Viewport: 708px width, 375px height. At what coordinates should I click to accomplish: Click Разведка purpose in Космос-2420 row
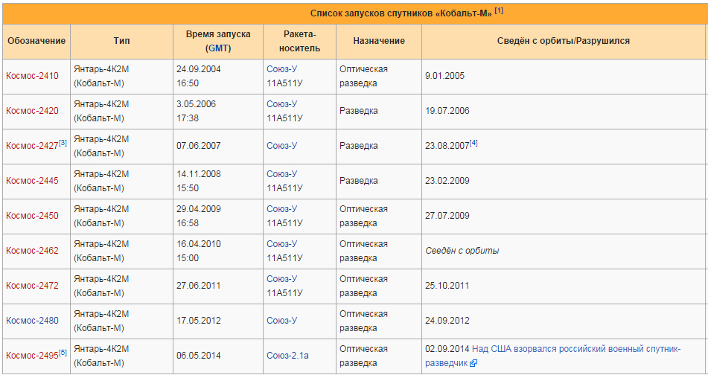(x=359, y=111)
